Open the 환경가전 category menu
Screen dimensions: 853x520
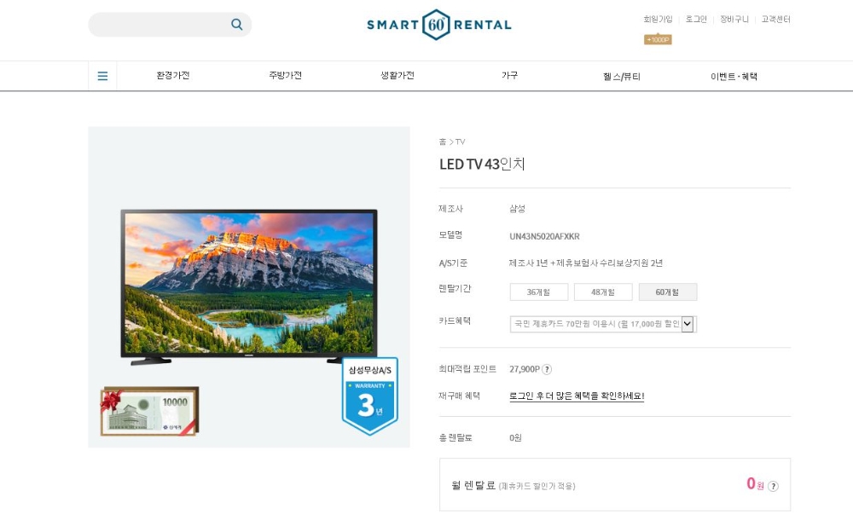(x=173, y=76)
